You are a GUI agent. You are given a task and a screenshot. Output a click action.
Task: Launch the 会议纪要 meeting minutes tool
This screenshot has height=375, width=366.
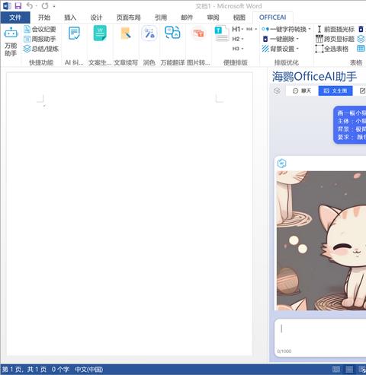click(x=40, y=29)
